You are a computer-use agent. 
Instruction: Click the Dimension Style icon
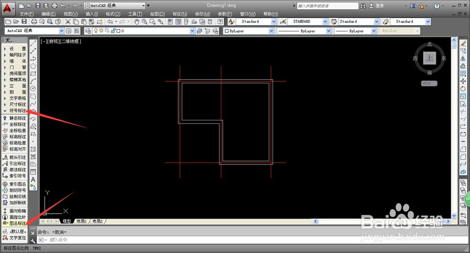282,22
